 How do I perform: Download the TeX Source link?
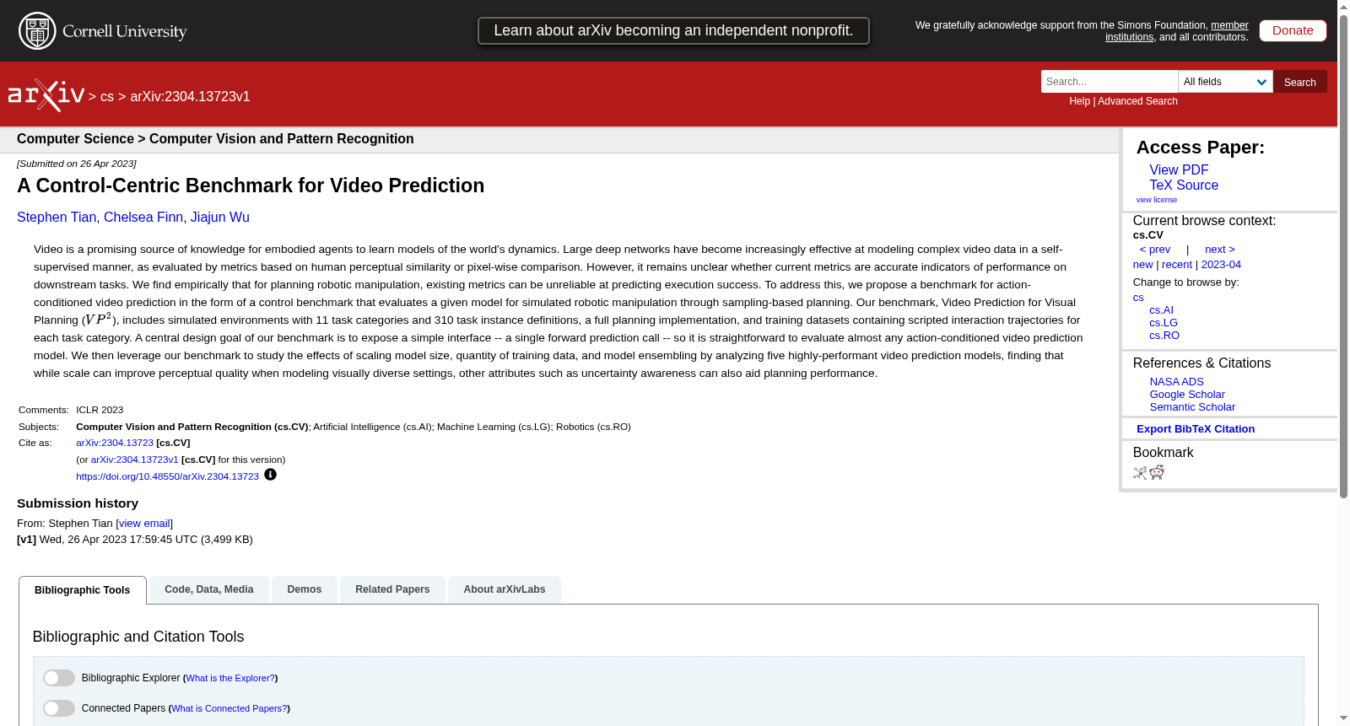point(1184,186)
